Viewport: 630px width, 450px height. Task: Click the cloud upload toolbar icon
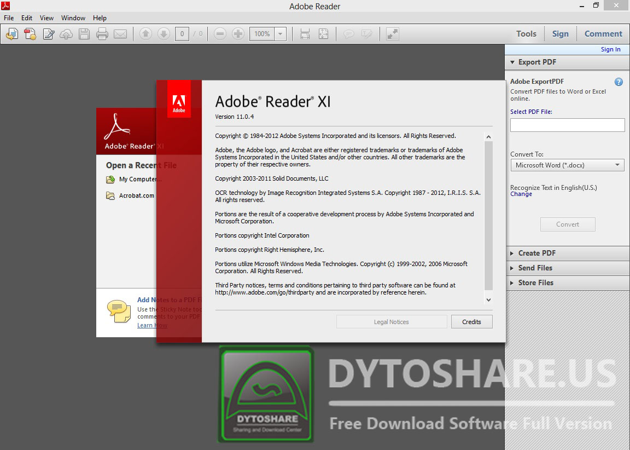[66, 34]
